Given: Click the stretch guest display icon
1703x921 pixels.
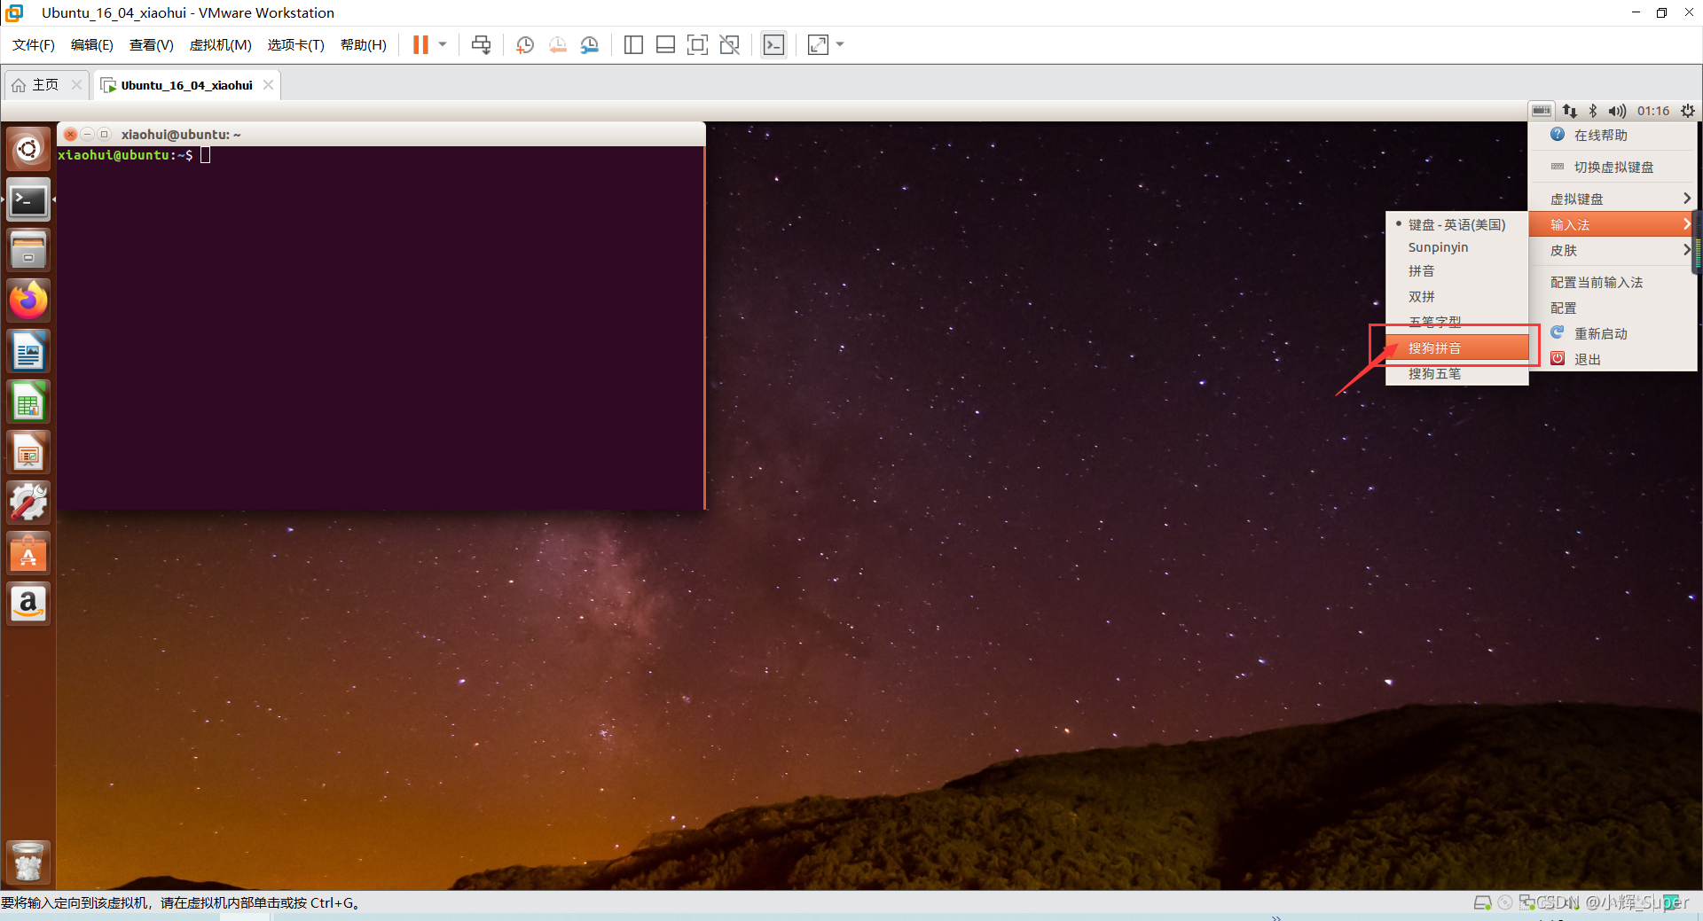Looking at the screenshot, I should [x=818, y=45].
